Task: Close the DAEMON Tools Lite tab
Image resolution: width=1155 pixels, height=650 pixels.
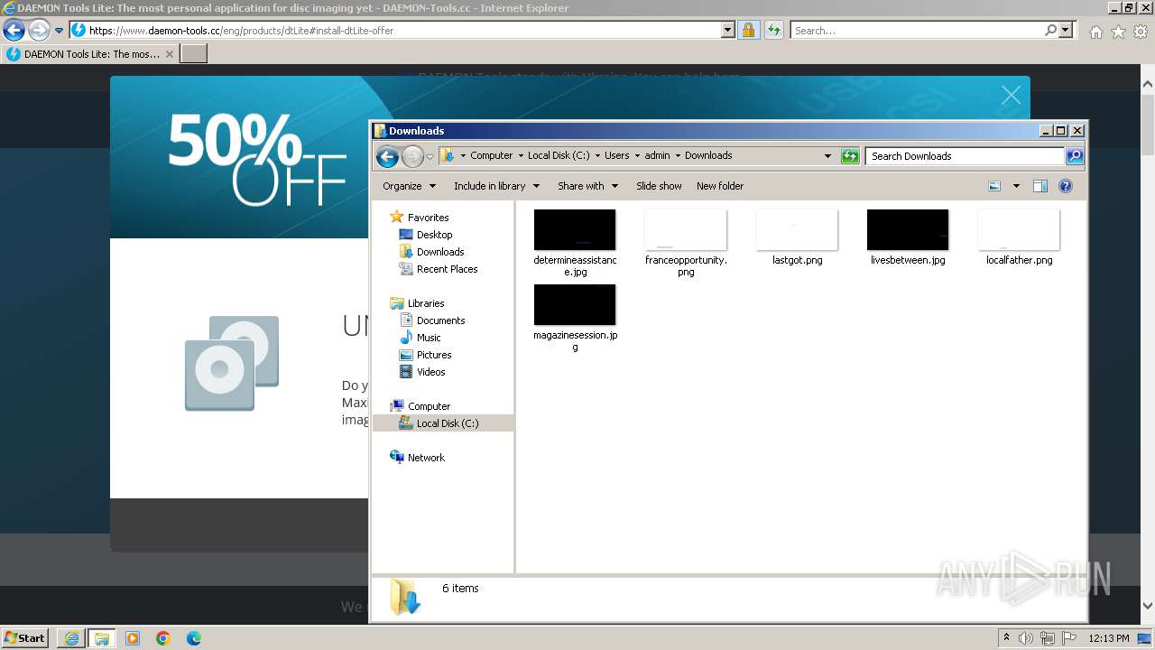Action: click(169, 54)
